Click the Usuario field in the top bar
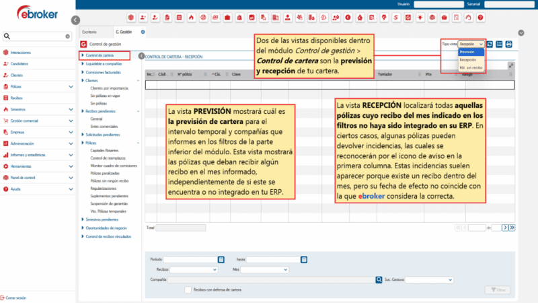 (438, 4)
